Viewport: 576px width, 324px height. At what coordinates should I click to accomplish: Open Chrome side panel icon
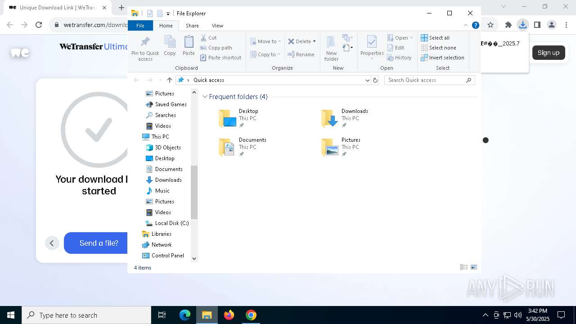[x=537, y=25]
